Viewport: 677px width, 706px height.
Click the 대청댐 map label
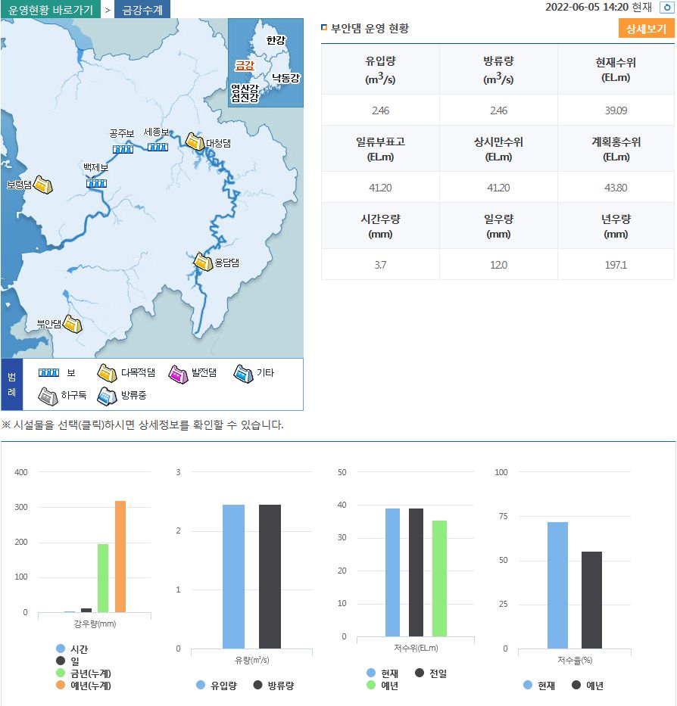219,143
